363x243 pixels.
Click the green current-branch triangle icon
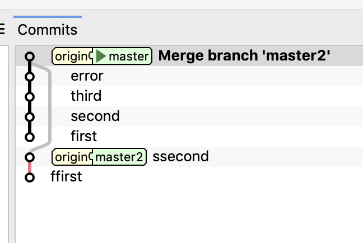click(x=101, y=56)
